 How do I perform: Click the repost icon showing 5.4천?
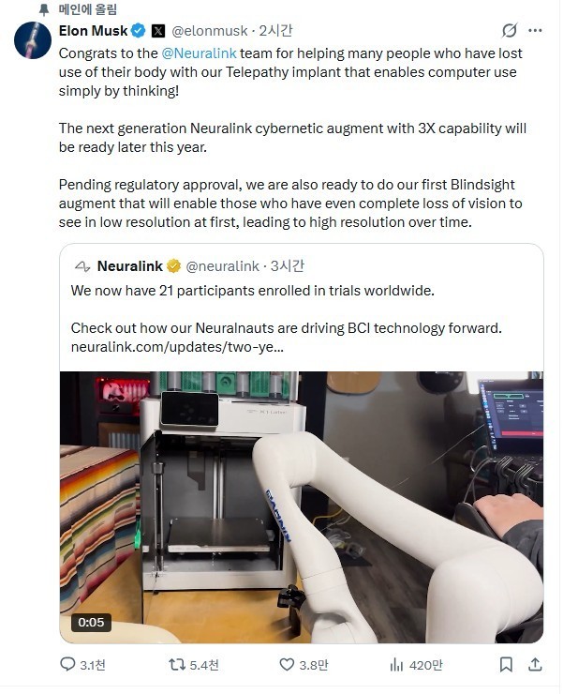177,664
